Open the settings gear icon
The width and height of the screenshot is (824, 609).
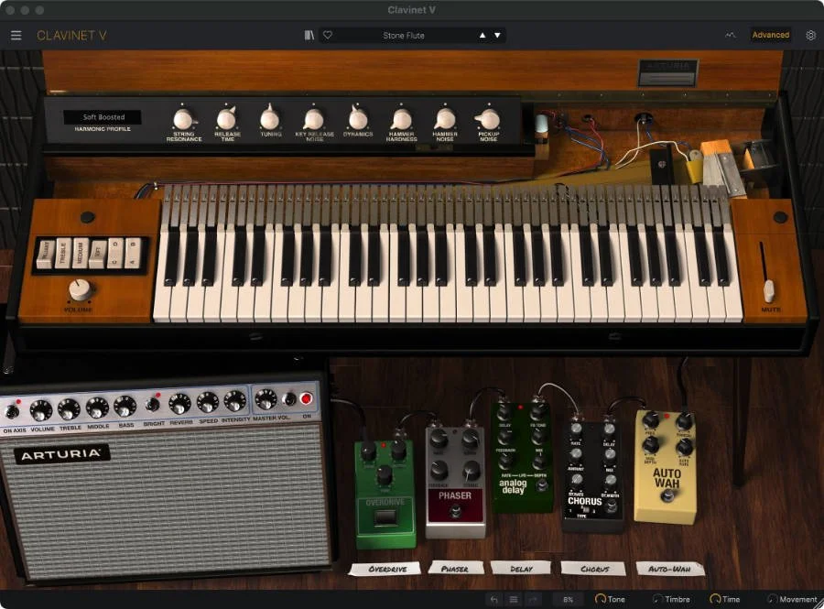point(810,35)
